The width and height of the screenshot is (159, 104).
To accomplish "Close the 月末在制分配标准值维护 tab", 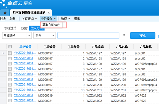I will (x=49, y=13).
